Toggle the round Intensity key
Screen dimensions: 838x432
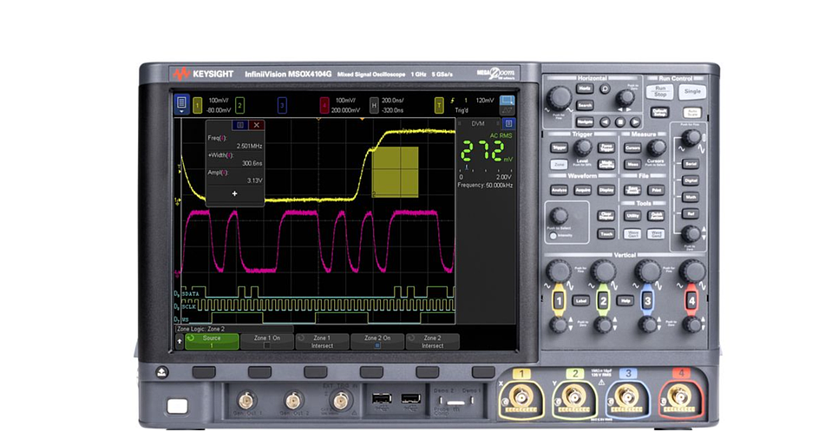point(553,236)
